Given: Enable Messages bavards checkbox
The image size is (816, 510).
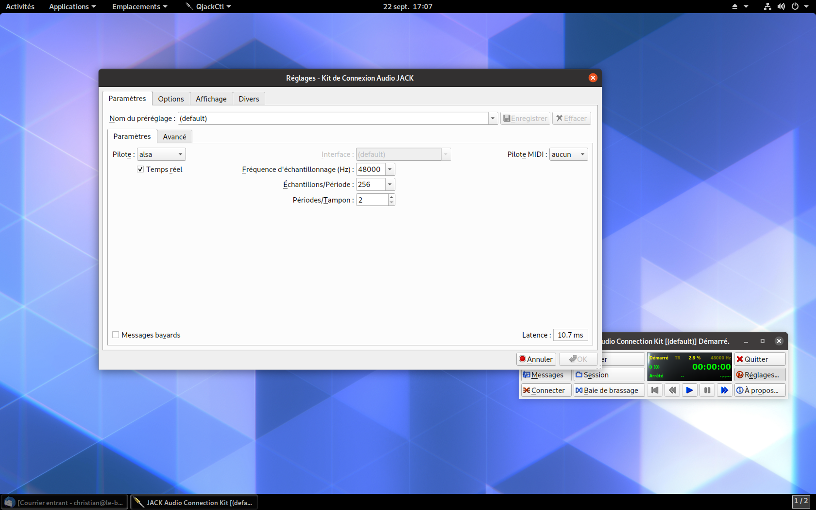Looking at the screenshot, I should click(x=116, y=335).
